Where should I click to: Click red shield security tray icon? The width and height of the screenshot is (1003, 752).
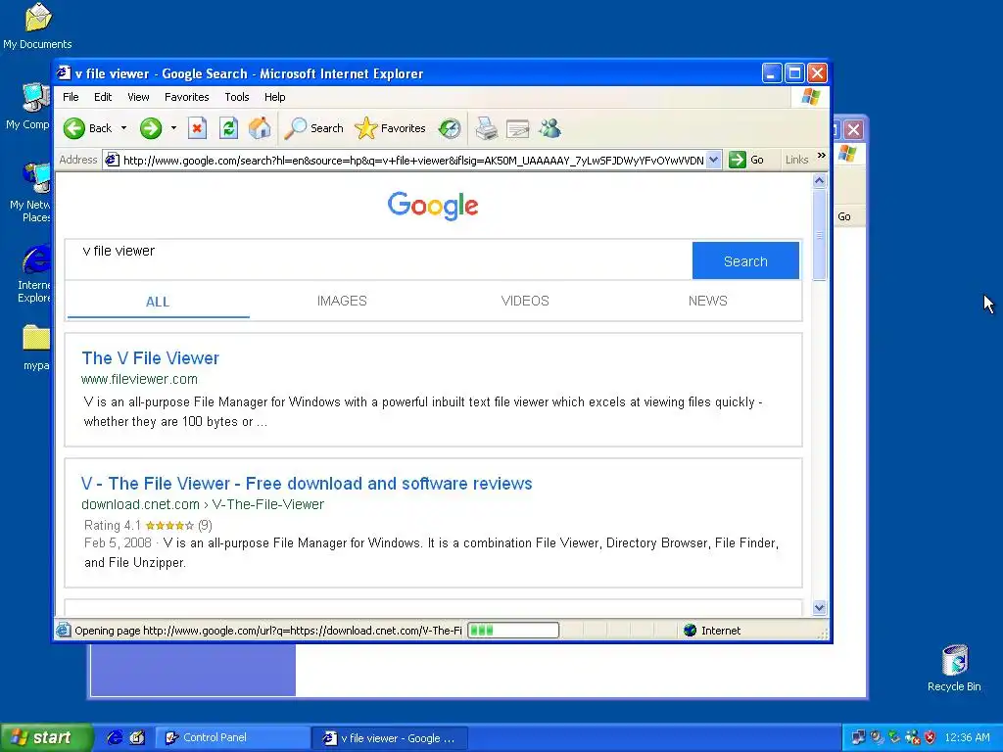coord(931,738)
